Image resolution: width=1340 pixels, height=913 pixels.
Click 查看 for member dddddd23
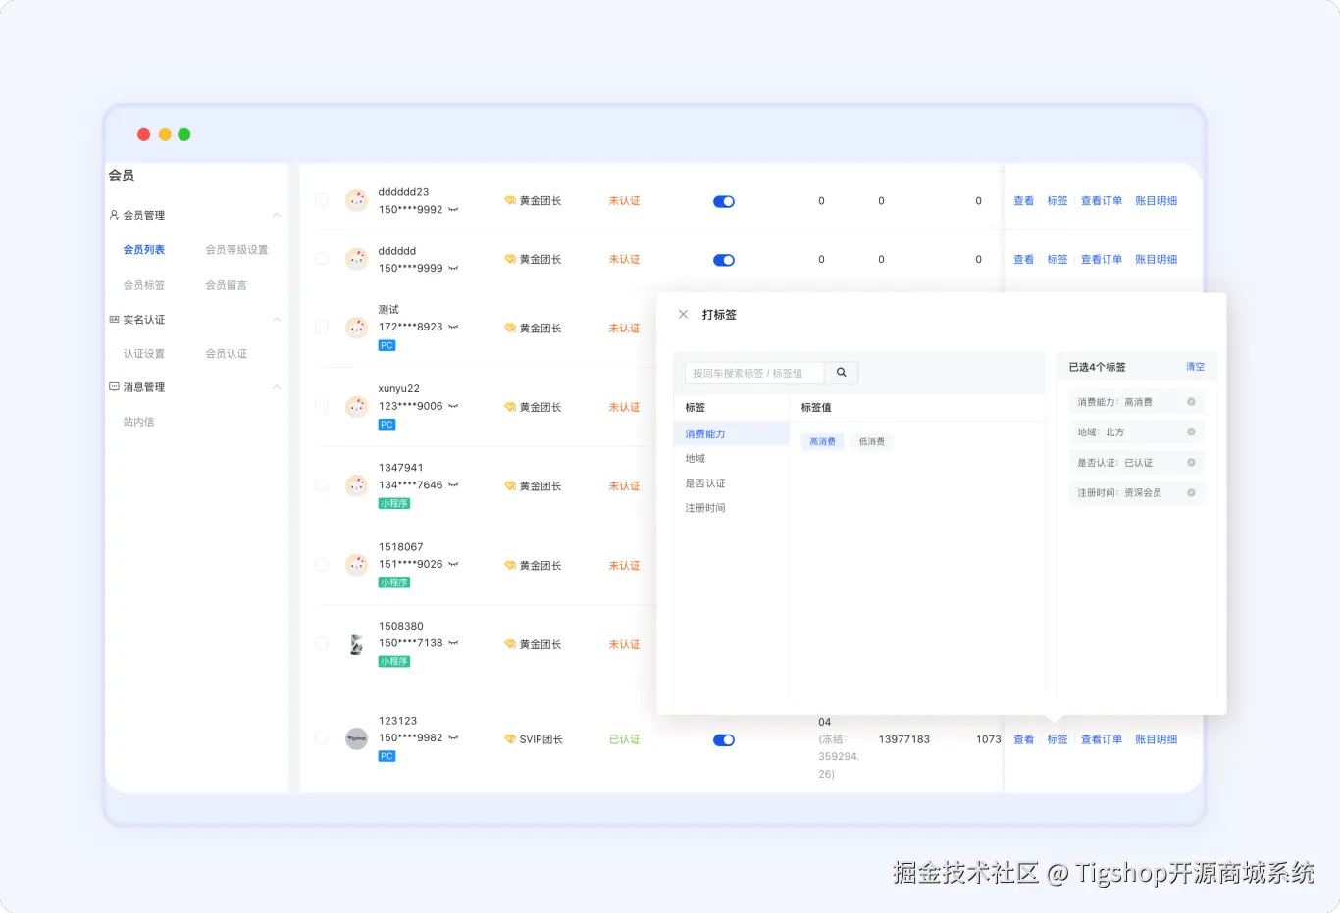point(1023,201)
